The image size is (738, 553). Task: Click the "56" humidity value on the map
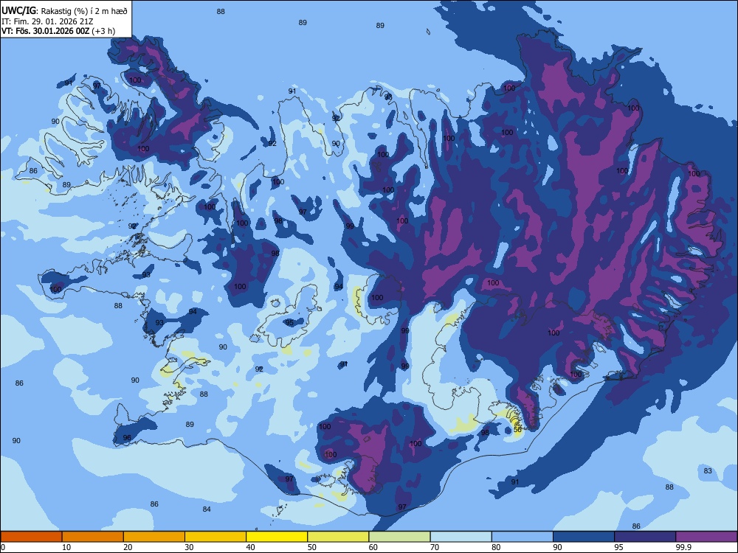pyautogui.click(x=517, y=429)
